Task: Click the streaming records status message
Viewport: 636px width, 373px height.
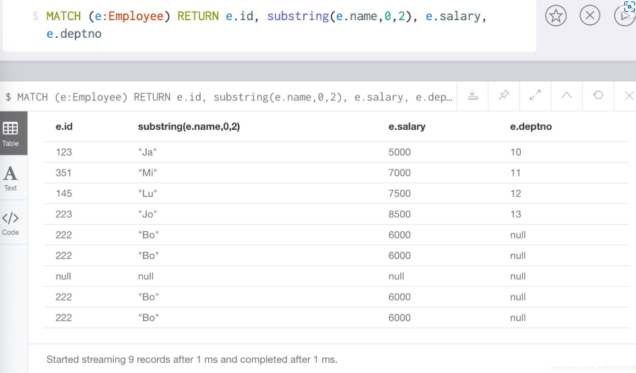Action: pyautogui.click(x=192, y=360)
